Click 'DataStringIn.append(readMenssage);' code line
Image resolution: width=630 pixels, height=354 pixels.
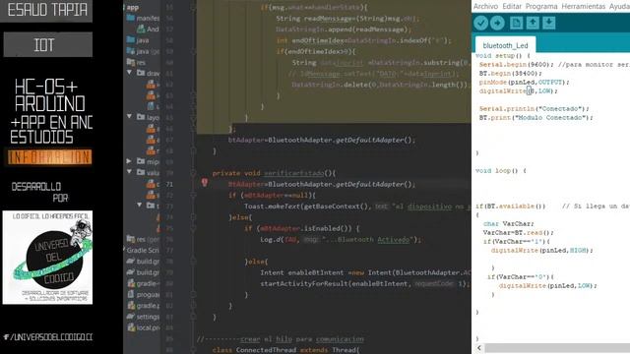[x=344, y=29]
